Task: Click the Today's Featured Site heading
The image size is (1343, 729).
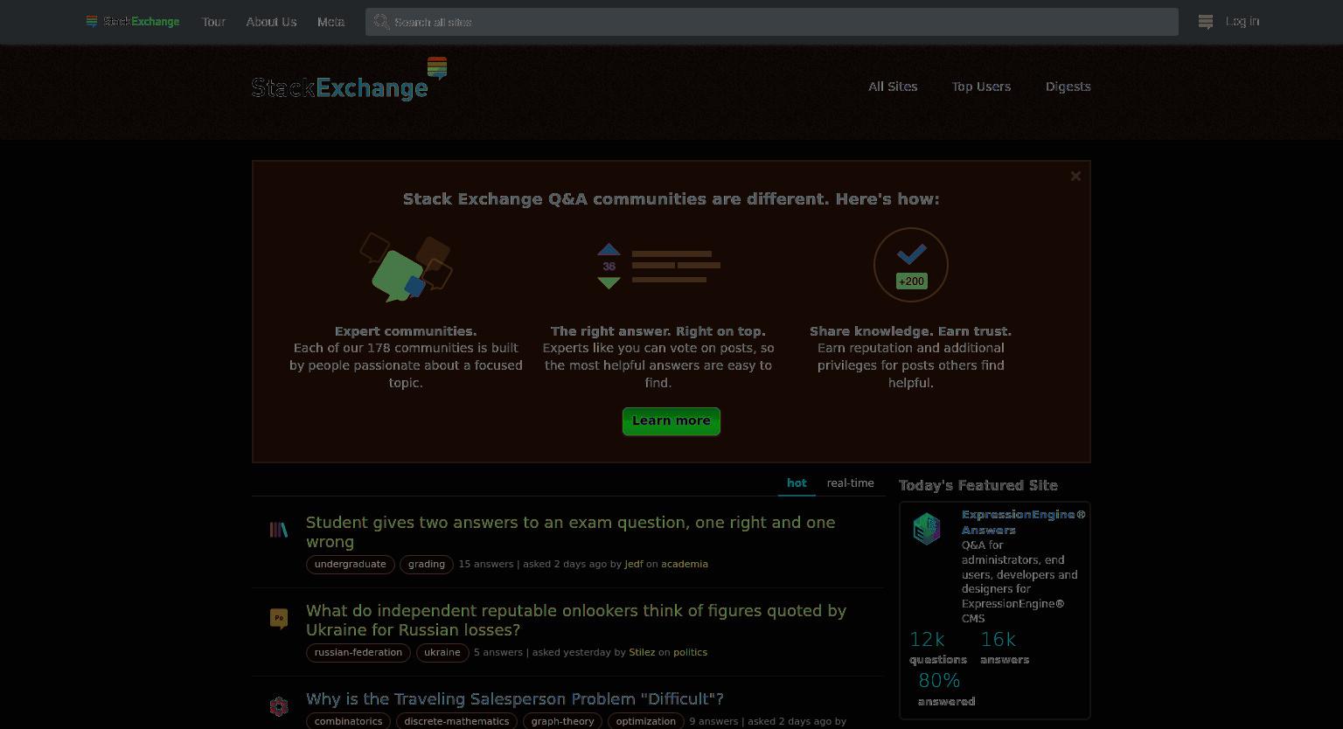Action: (978, 486)
